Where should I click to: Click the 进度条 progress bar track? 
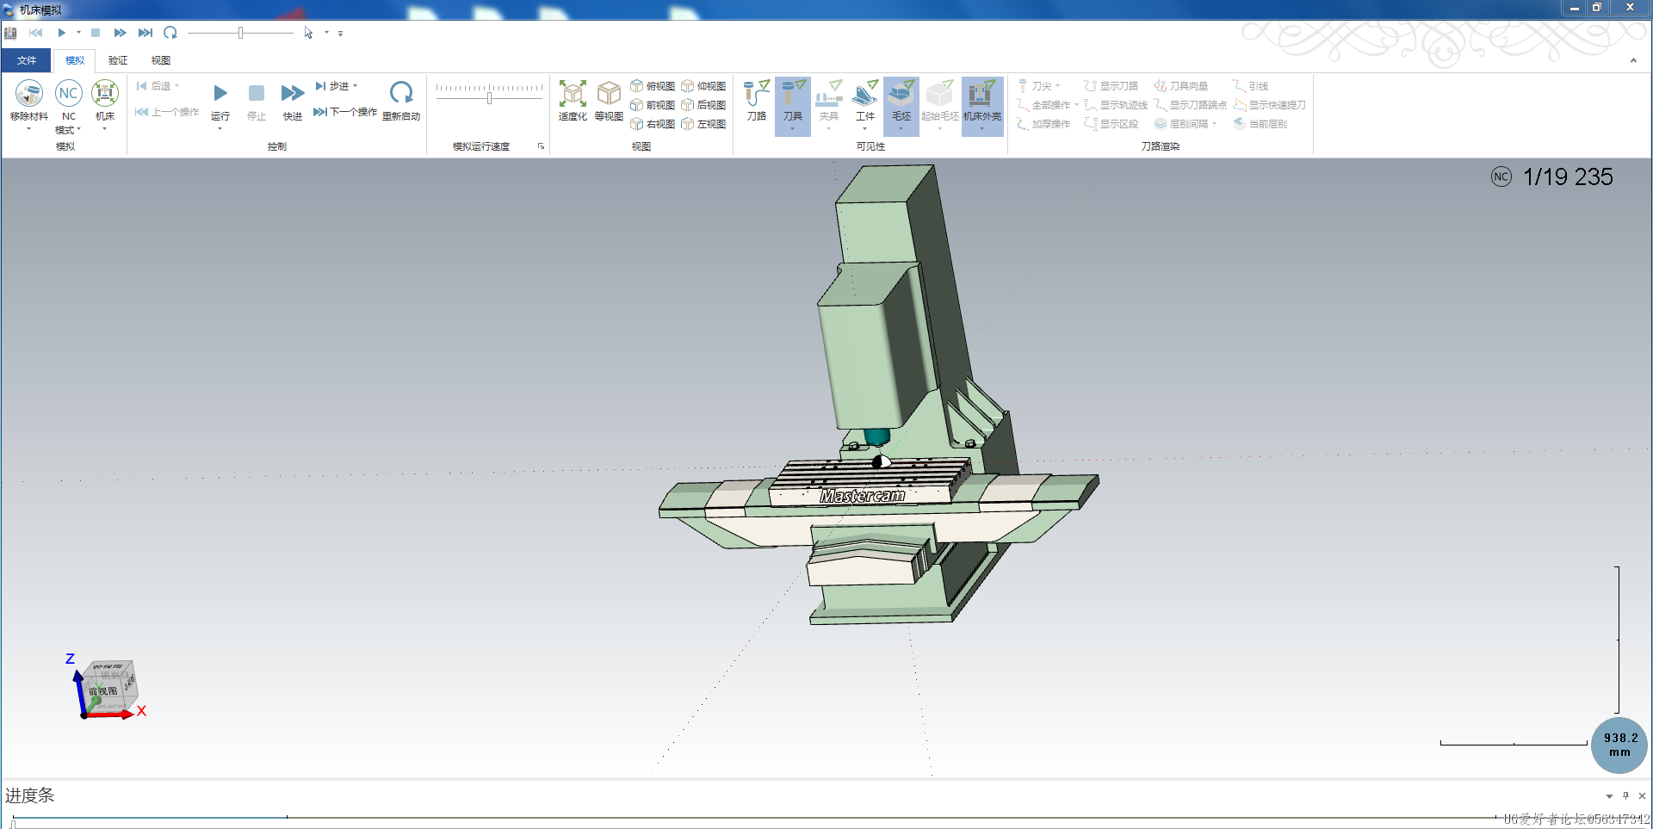click(x=826, y=818)
